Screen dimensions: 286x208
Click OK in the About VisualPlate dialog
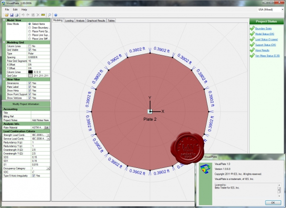(273, 203)
